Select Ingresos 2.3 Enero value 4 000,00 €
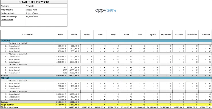This screenshot has width=212, height=109. tap(61, 62)
